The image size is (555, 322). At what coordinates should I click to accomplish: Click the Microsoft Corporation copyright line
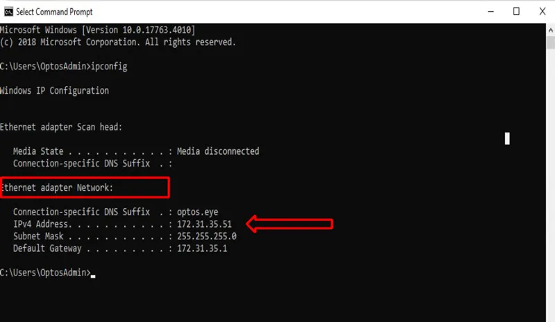point(118,42)
